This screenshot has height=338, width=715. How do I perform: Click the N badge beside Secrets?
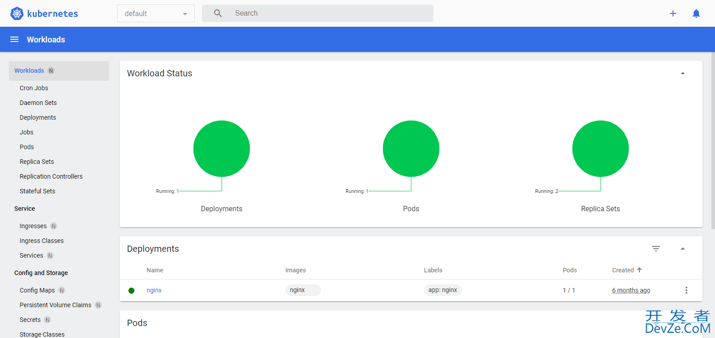(47, 320)
